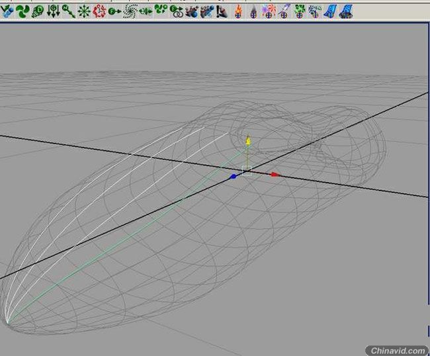Grab the blue Z-axis manipulator handle

pos(233,177)
